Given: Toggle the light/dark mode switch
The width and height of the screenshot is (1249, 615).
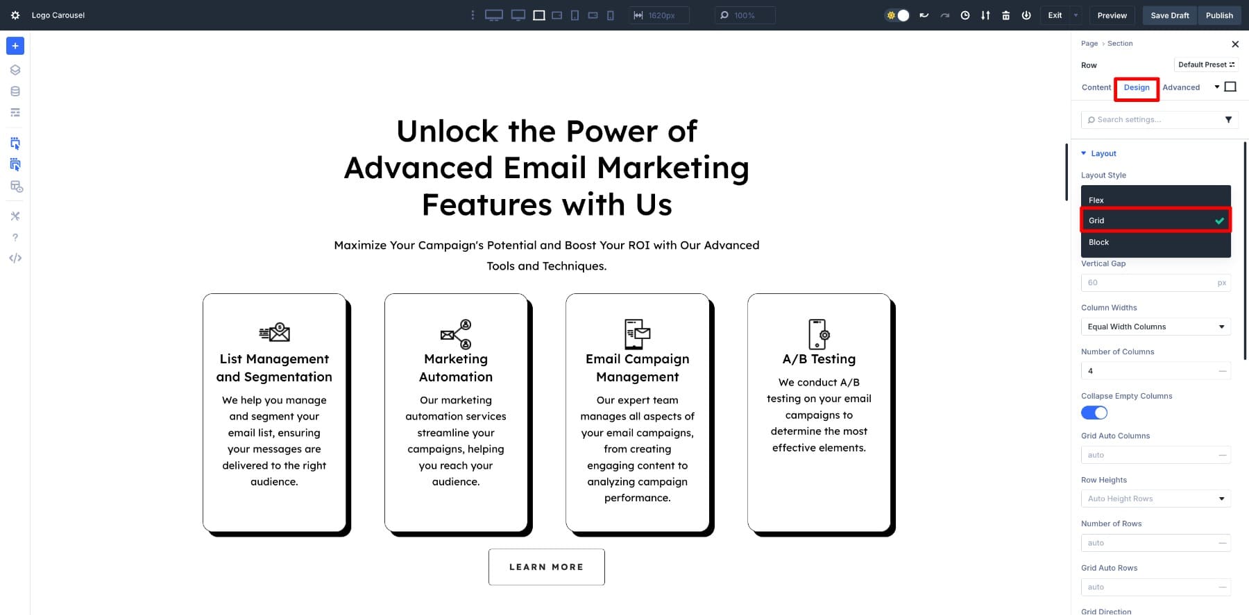Looking at the screenshot, I should point(897,15).
